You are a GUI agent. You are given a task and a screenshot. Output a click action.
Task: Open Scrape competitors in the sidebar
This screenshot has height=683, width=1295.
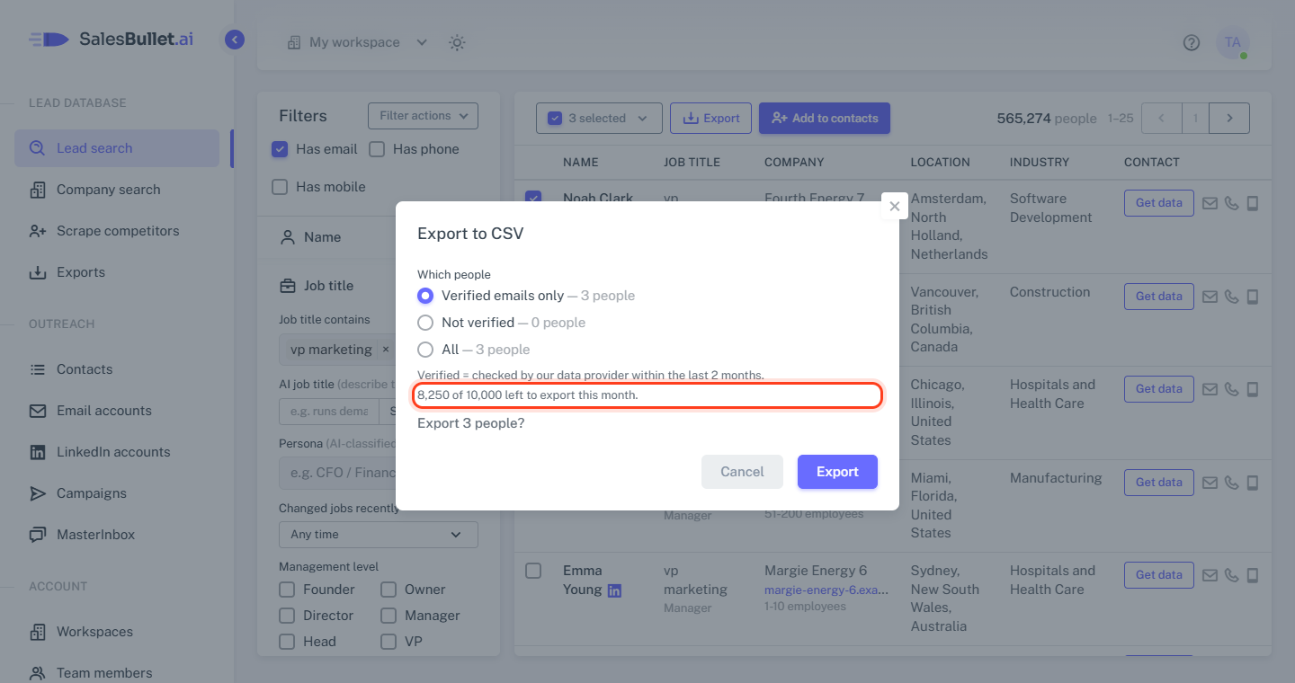pyautogui.click(x=117, y=231)
